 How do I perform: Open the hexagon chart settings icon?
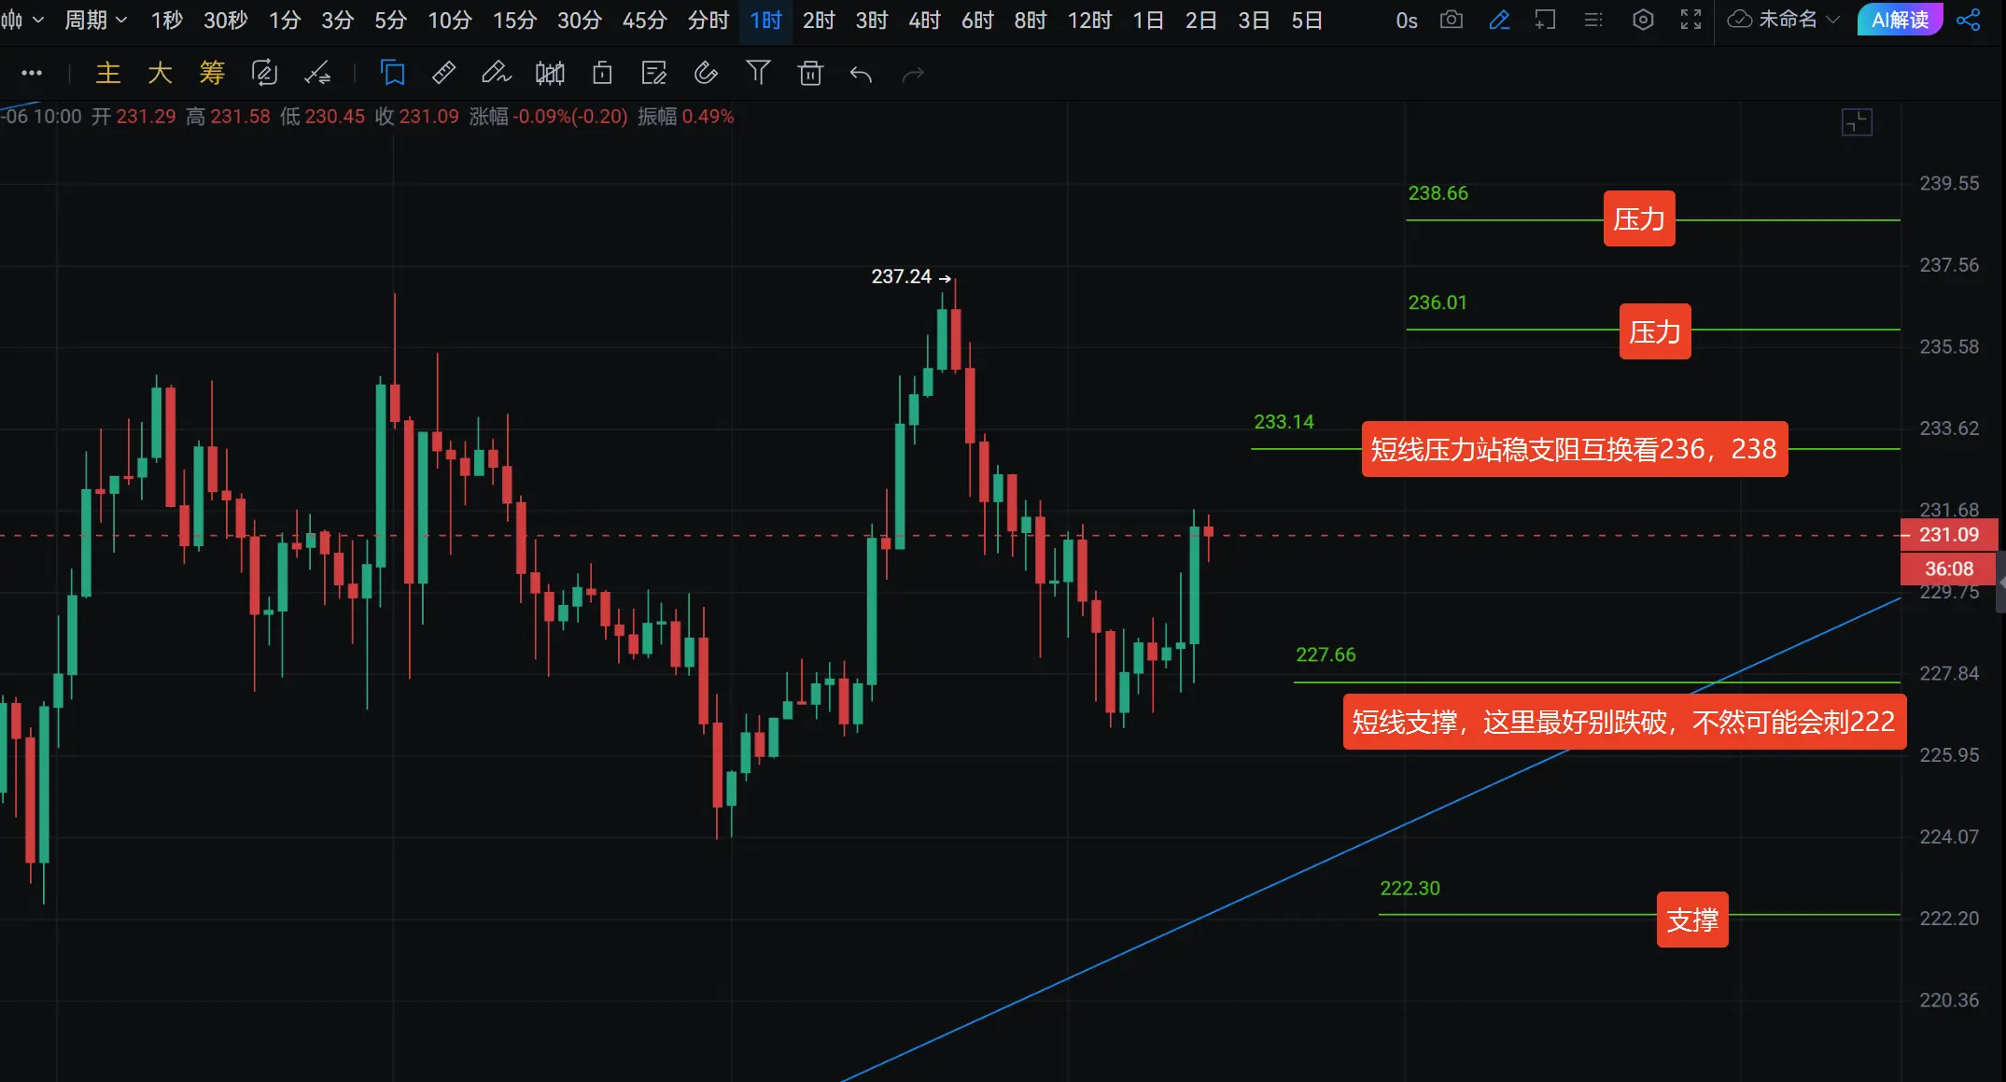[1643, 20]
